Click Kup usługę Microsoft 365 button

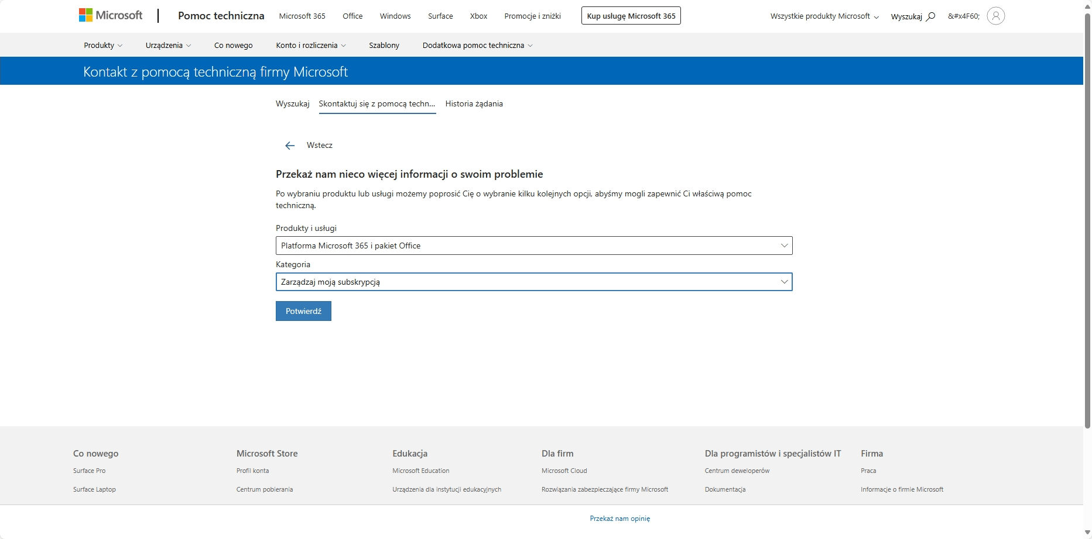[631, 16]
